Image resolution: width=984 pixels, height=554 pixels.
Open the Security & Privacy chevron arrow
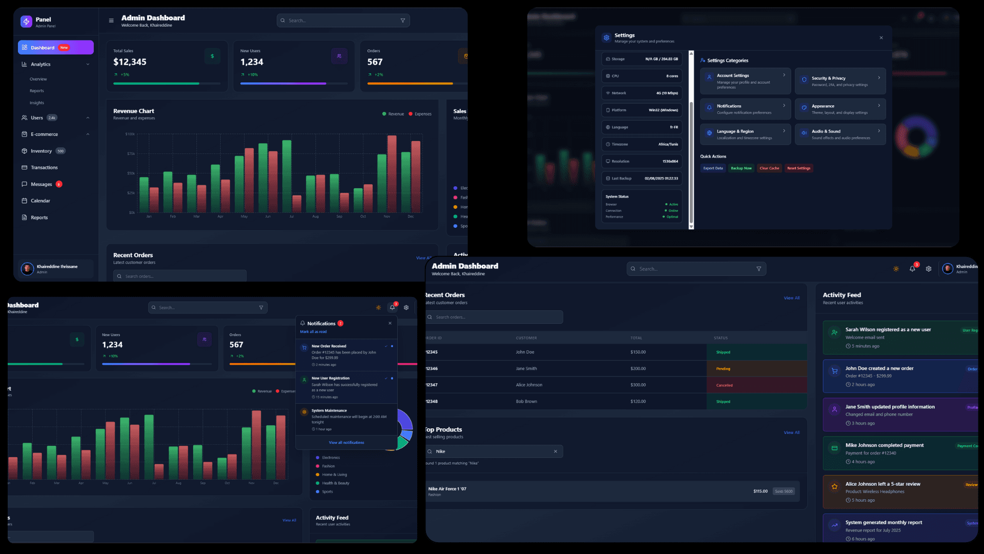coord(879,78)
